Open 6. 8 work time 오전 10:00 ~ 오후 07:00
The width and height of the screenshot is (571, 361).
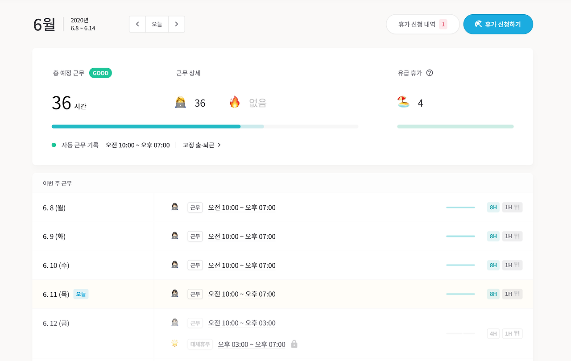(x=242, y=207)
